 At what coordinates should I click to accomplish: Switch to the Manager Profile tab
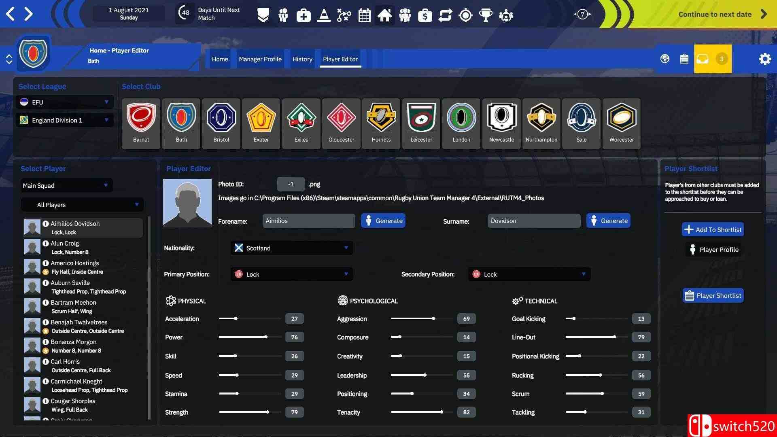(x=260, y=59)
